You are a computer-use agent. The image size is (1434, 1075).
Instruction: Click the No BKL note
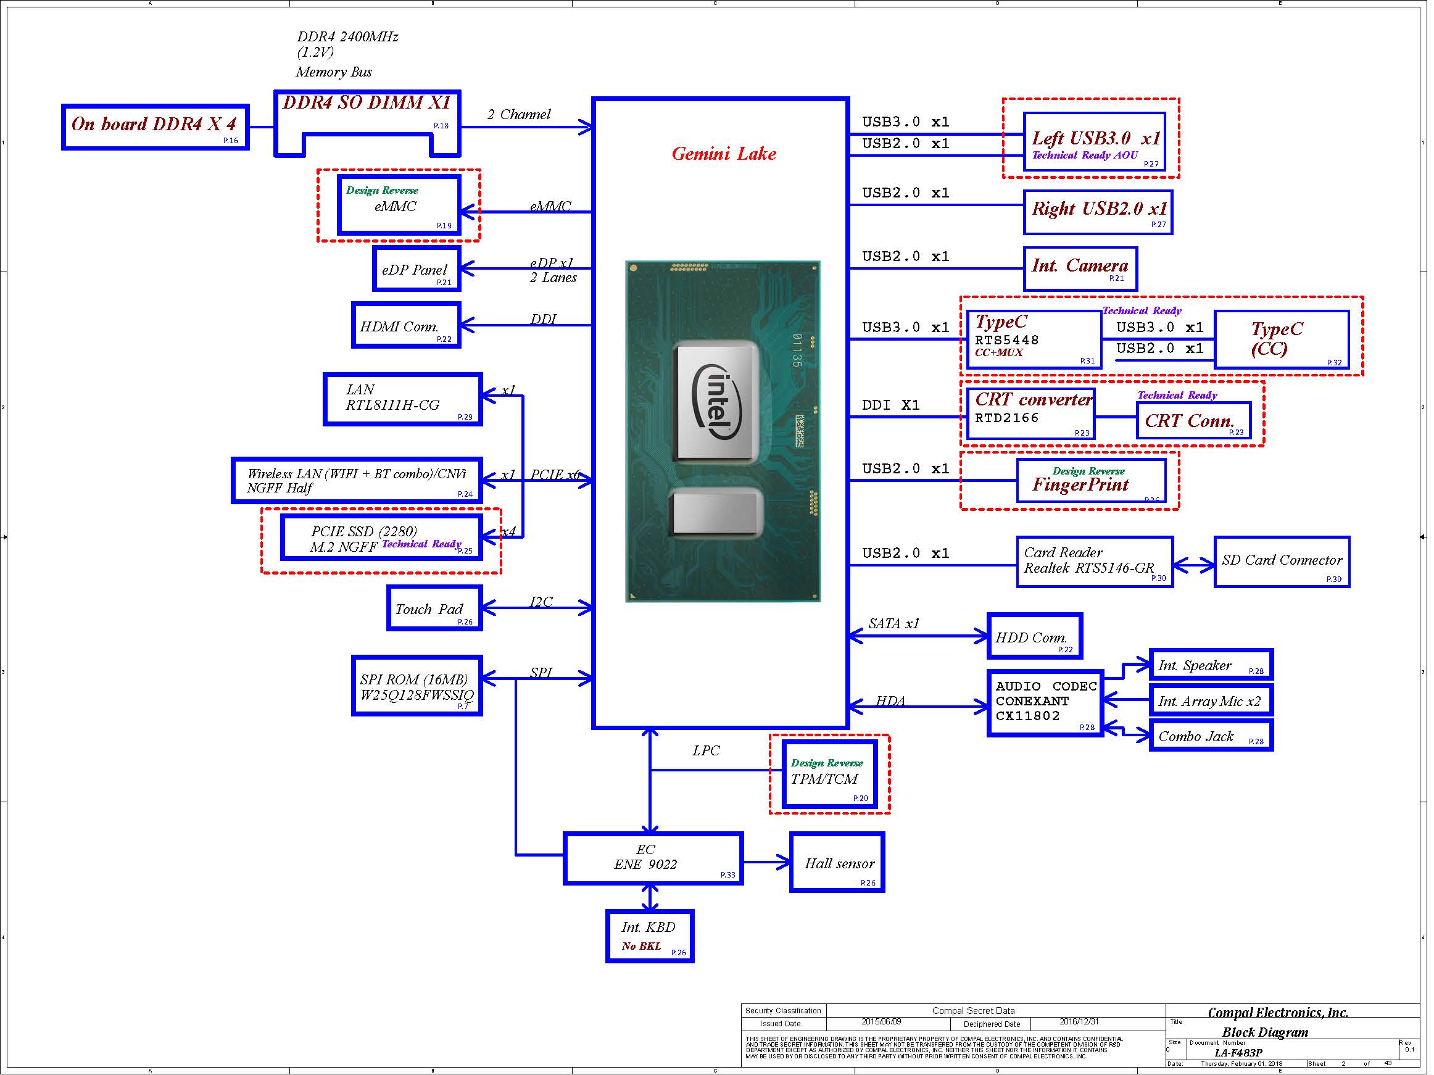click(641, 946)
